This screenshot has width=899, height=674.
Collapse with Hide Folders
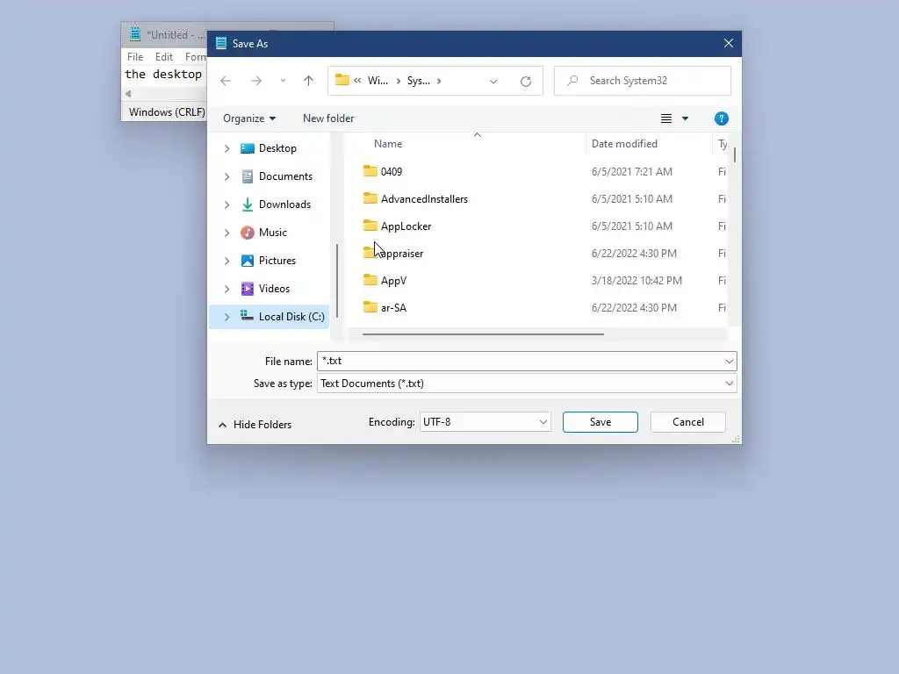tap(255, 425)
